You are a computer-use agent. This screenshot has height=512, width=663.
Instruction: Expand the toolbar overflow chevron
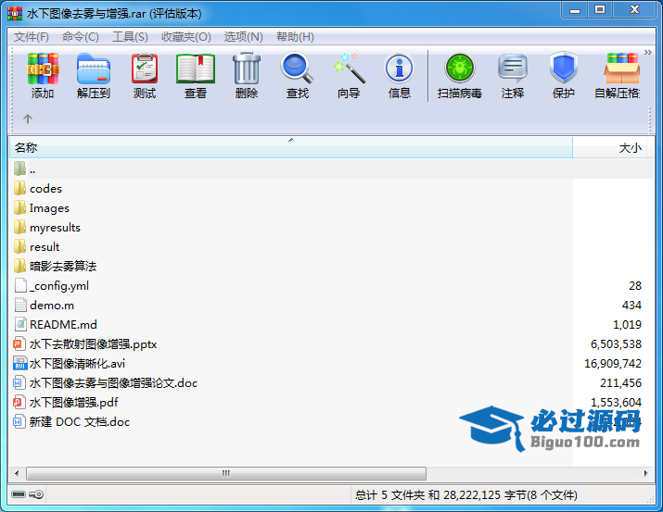(648, 53)
